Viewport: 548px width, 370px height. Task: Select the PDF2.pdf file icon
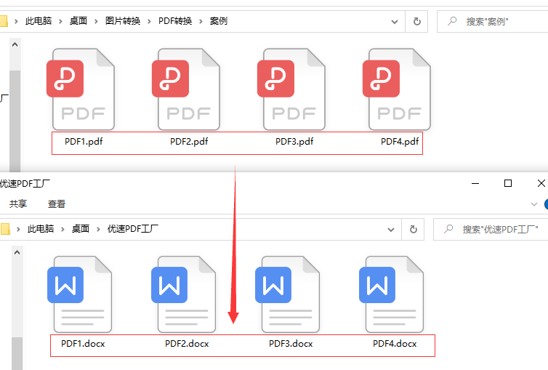[x=186, y=89]
